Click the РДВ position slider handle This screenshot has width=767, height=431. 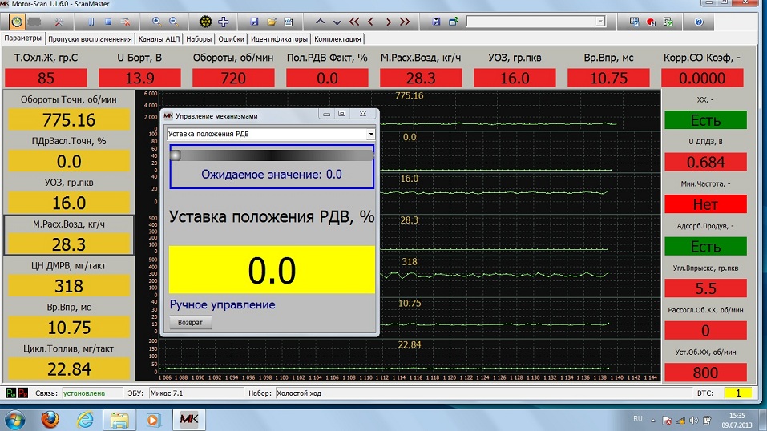click(176, 155)
